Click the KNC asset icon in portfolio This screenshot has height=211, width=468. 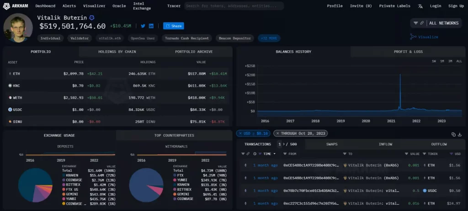10,86
